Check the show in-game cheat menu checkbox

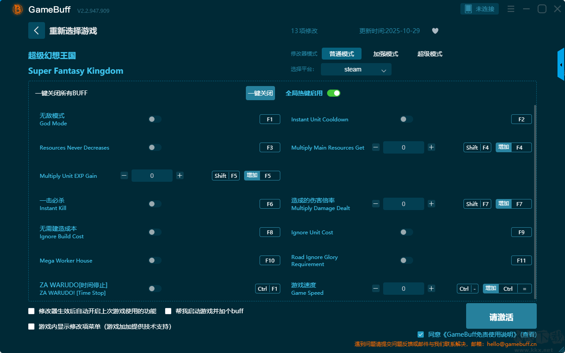31,327
